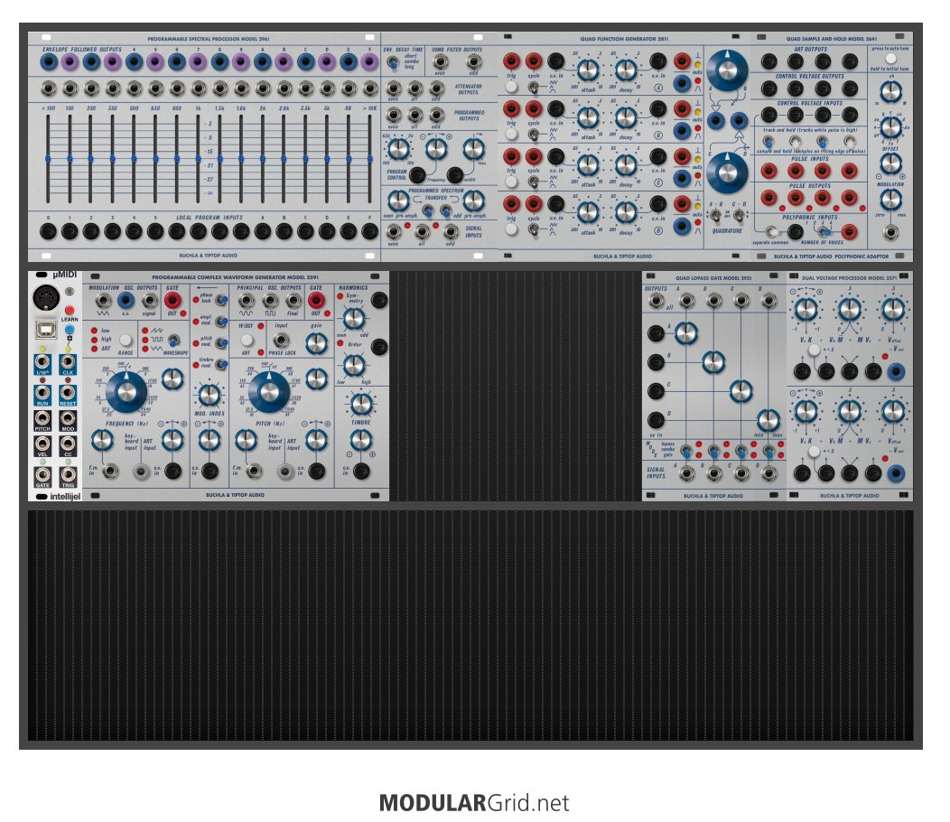950x822 pixels.
Task: Click the modulation osc signal output jack
Action: coord(149,300)
